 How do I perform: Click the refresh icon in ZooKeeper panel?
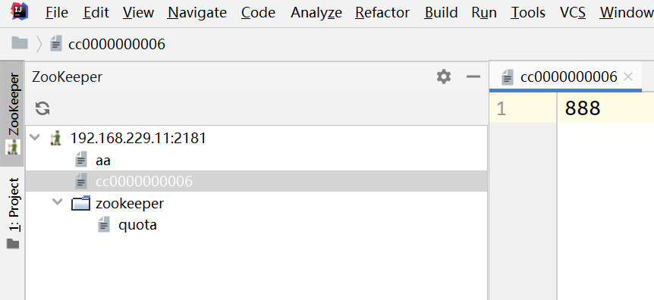(42, 108)
